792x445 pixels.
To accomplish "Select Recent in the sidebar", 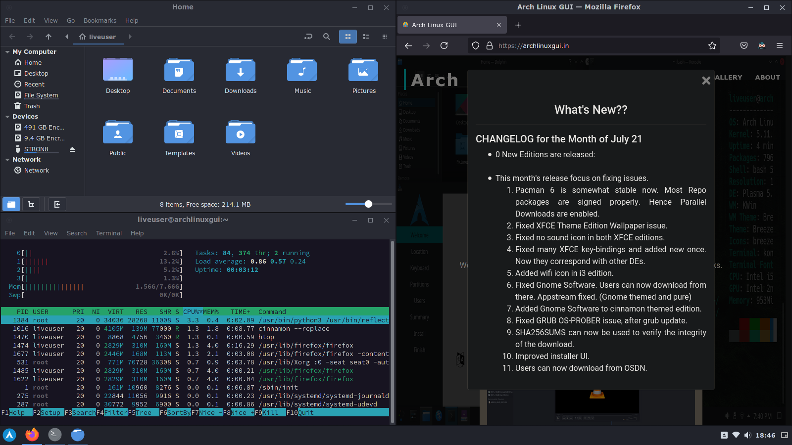I will (x=34, y=85).
